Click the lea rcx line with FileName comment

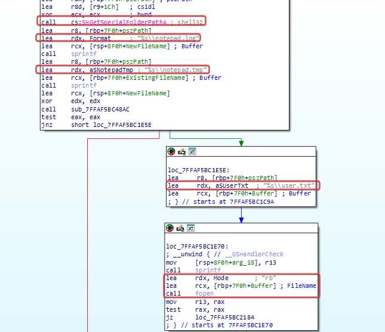241,286
